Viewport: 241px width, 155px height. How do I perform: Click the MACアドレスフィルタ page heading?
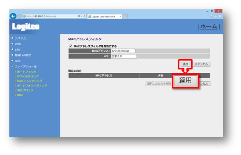pyautogui.click(x=85, y=39)
